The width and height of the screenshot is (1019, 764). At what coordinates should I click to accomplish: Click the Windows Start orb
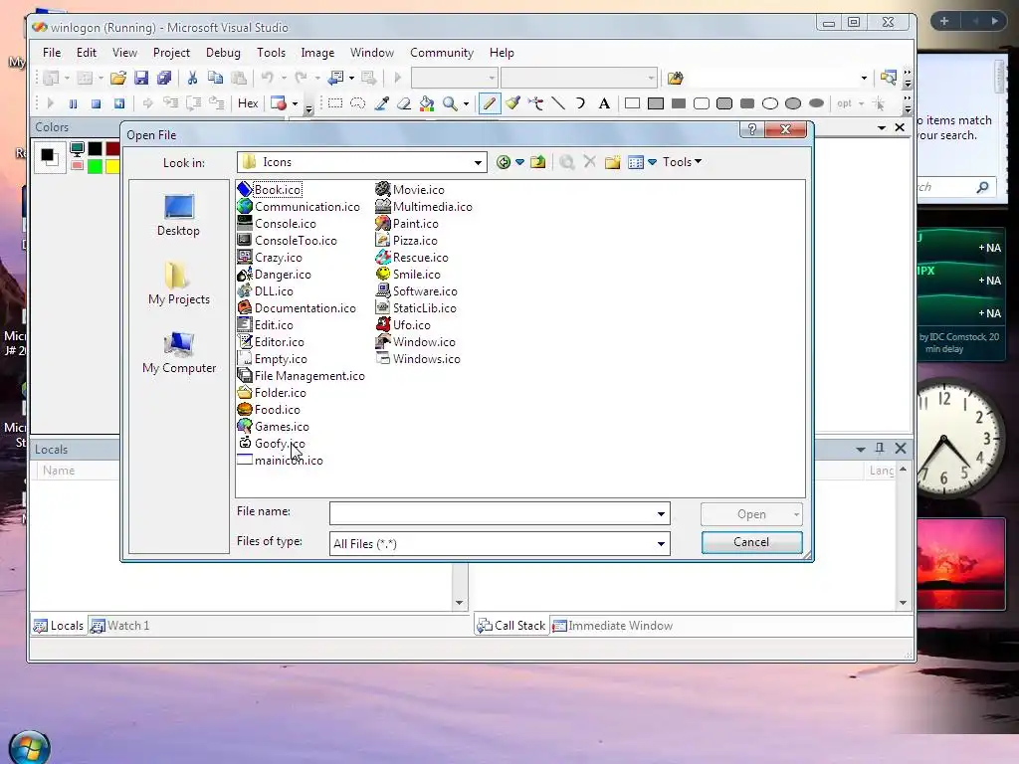[29, 747]
